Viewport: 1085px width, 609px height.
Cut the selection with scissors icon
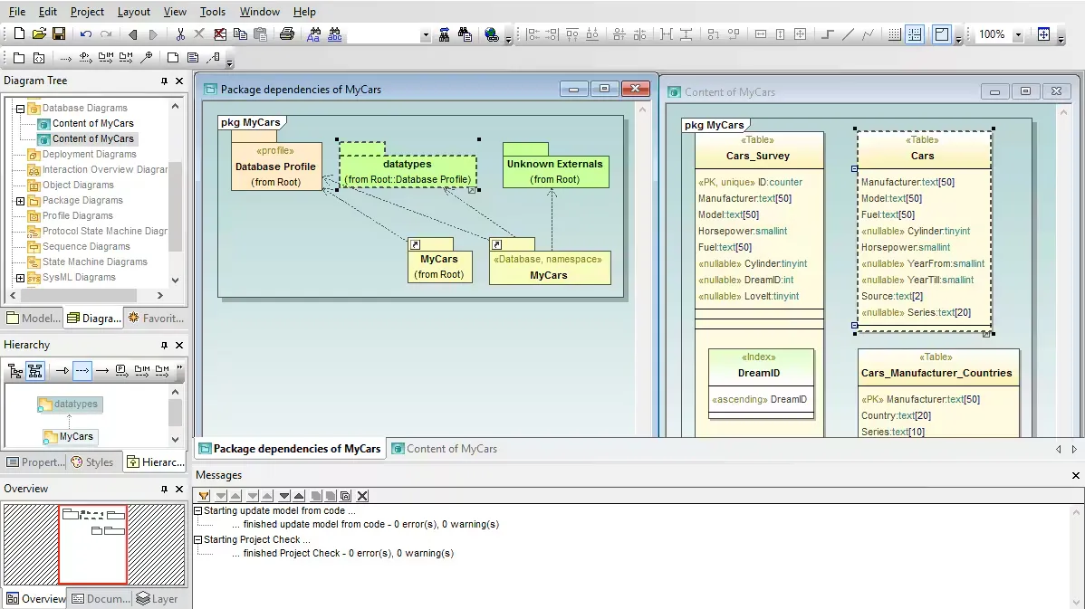[x=180, y=33]
